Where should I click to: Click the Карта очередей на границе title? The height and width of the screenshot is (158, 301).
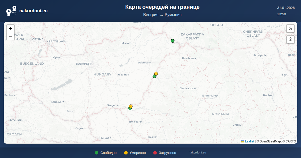click(x=162, y=7)
